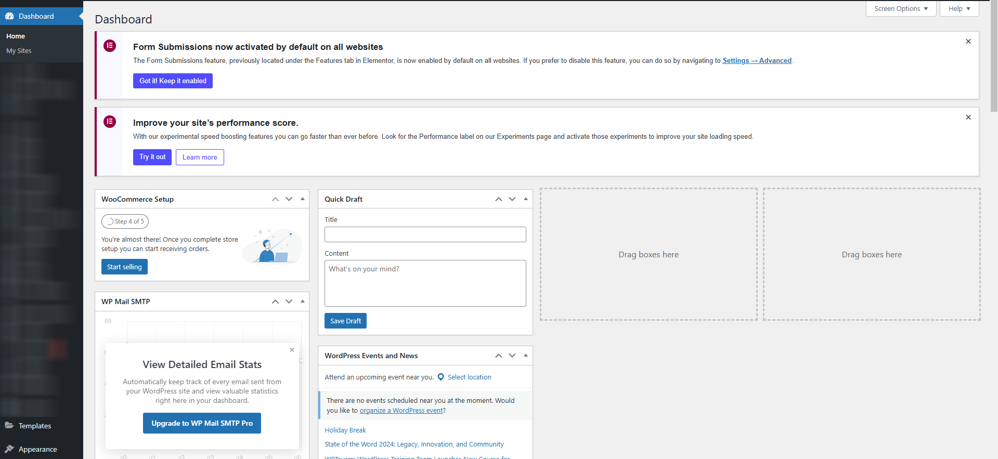This screenshot has height=459, width=998.
Task: Move WP Mail SMTP widget down
Action: coord(289,301)
